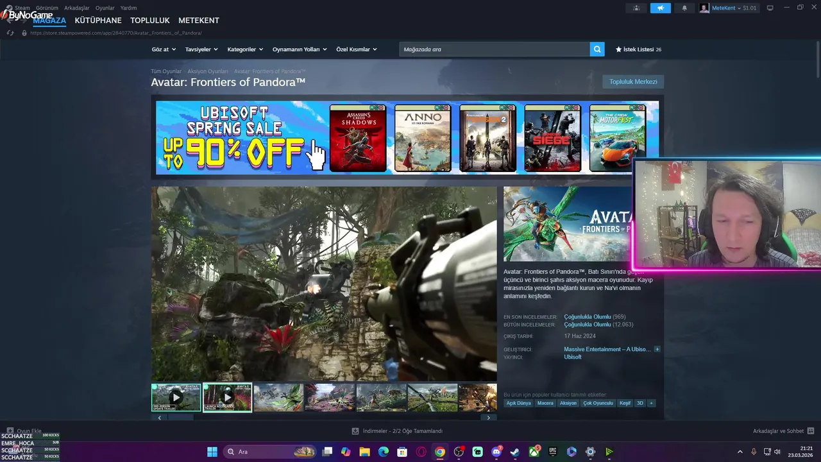Click the store search input field
Image resolution: width=821 pixels, height=462 pixels.
pyautogui.click(x=495, y=49)
